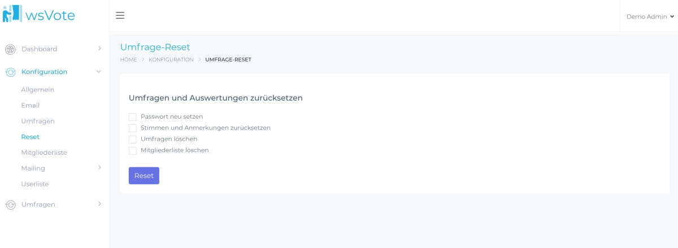Toggle sidebar with hamburger menu icon
Screen dimensions: 678x248
tap(120, 15)
